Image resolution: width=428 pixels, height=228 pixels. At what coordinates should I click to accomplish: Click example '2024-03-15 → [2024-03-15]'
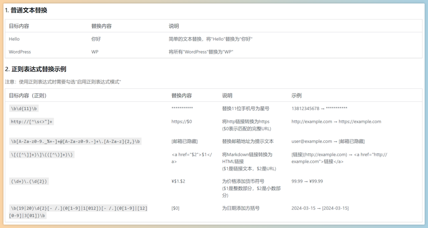click(320, 208)
